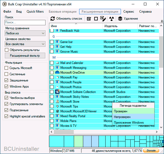Image resolution: width=164 pixels, height=154 pixels.
Task: Click the toolbar overflow arrow
Action: pyautogui.click(x=162, y=21)
